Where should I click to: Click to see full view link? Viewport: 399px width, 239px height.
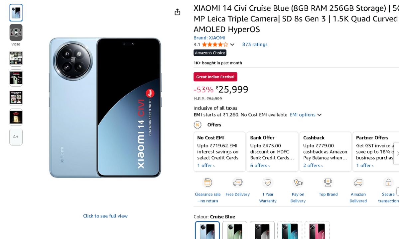click(105, 216)
